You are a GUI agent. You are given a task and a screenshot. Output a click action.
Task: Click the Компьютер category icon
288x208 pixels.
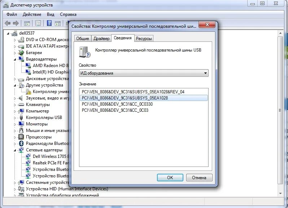[21, 111]
